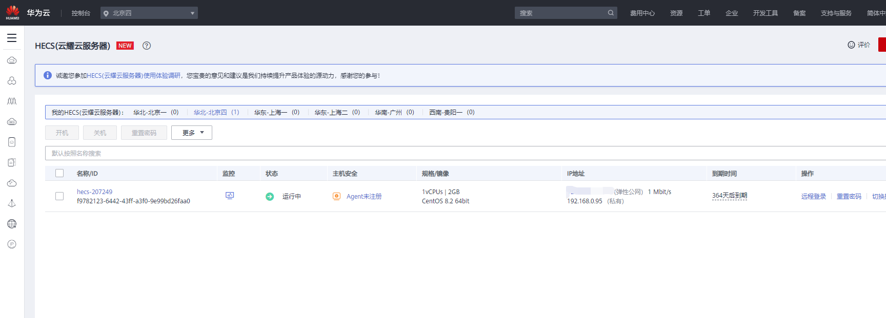The image size is (886, 318).
Task: Click the CentOS 8.2 64bit image text
Action: [x=446, y=201]
